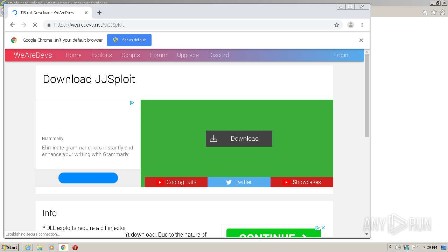View site security lock info
The height and width of the screenshot is (252, 448).
tap(49, 25)
